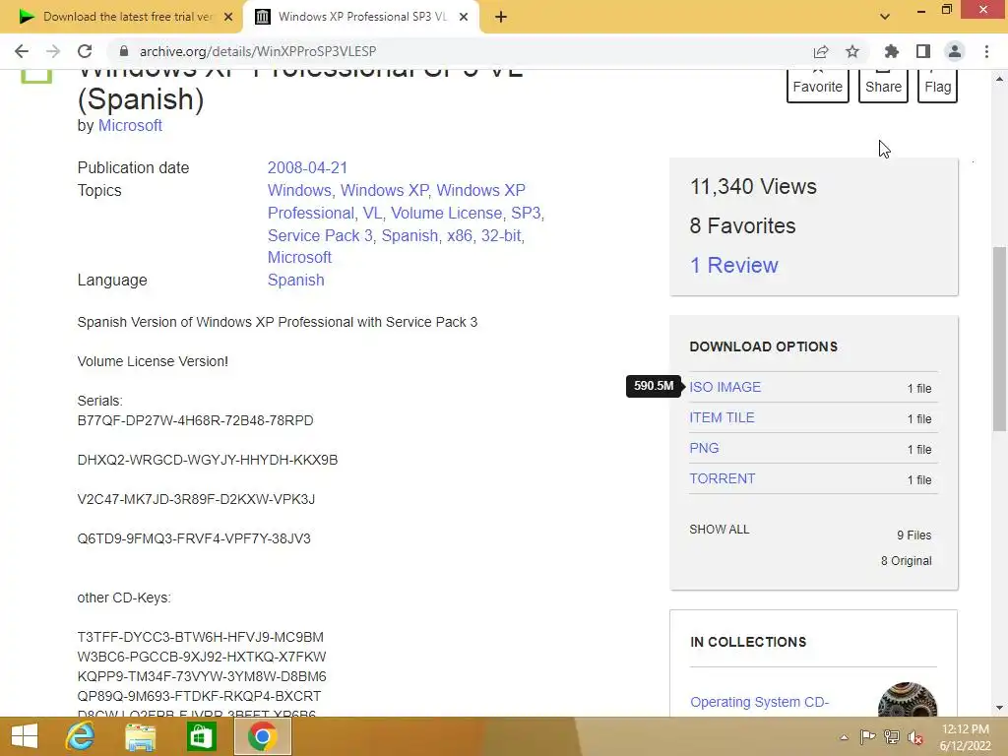Click the scrollbar up arrow

coord(999,79)
